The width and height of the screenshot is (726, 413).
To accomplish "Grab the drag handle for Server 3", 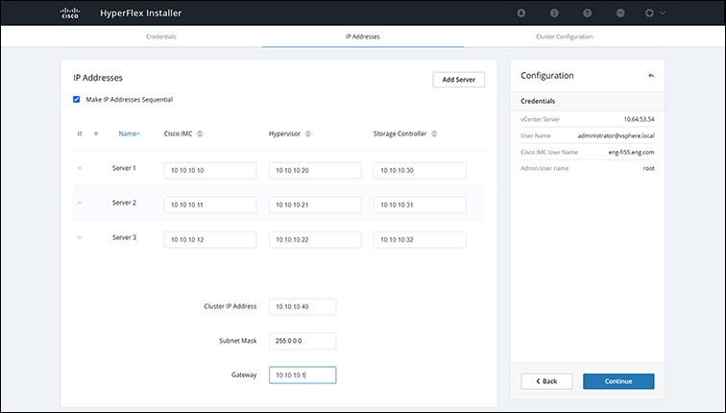I will pyautogui.click(x=79, y=237).
